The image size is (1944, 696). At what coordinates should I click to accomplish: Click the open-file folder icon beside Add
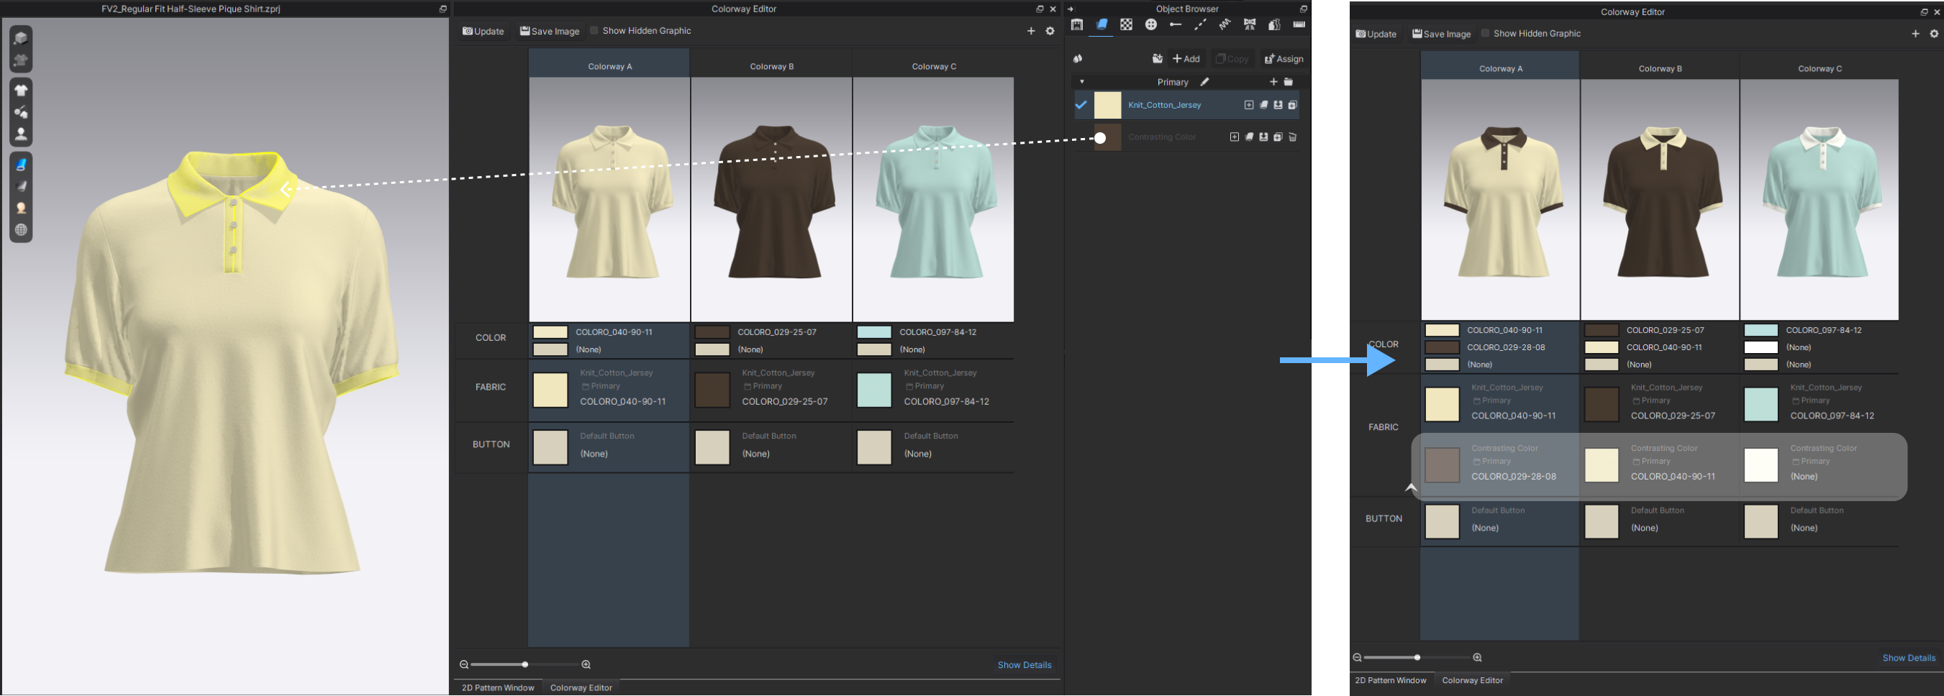(x=1157, y=59)
